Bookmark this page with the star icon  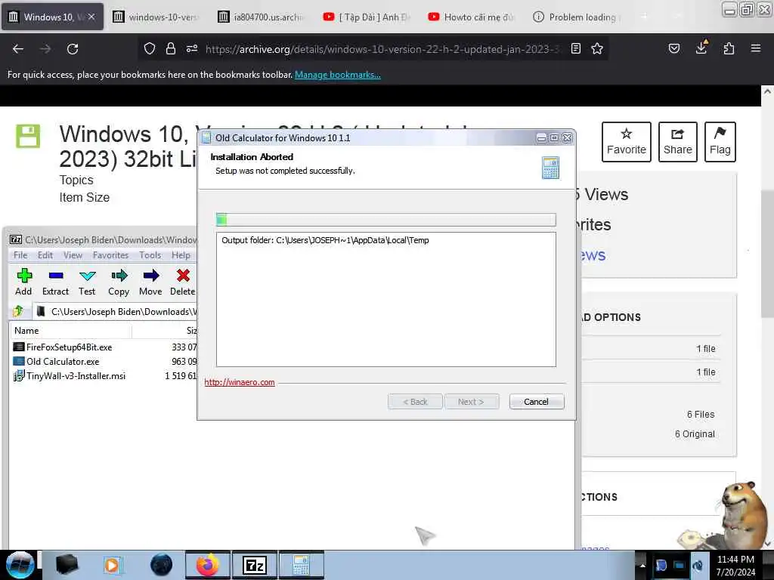(597, 48)
